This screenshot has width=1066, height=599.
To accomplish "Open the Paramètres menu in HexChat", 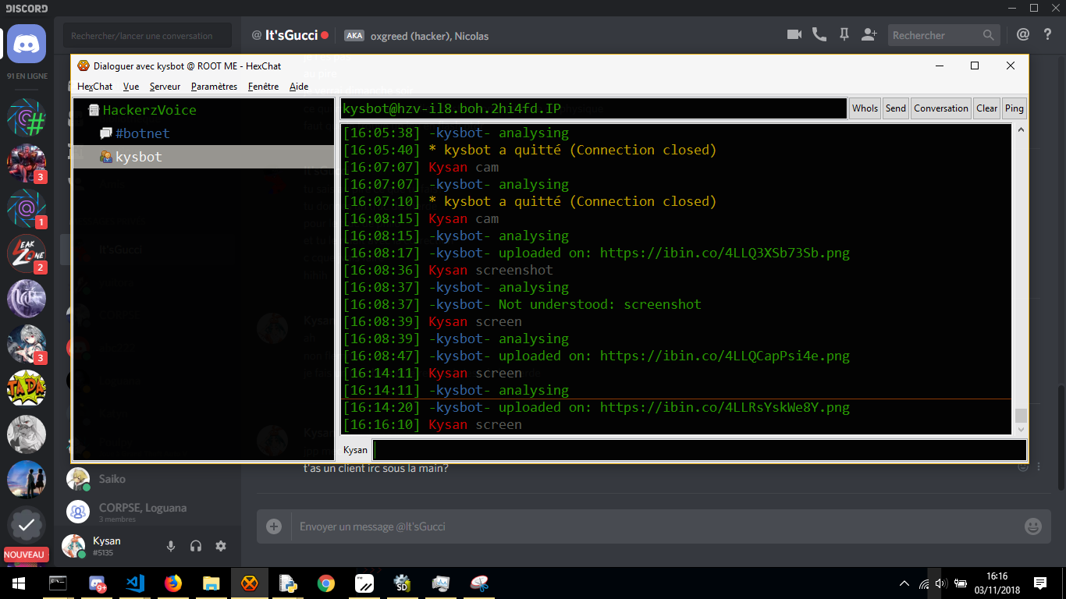I will [x=214, y=87].
